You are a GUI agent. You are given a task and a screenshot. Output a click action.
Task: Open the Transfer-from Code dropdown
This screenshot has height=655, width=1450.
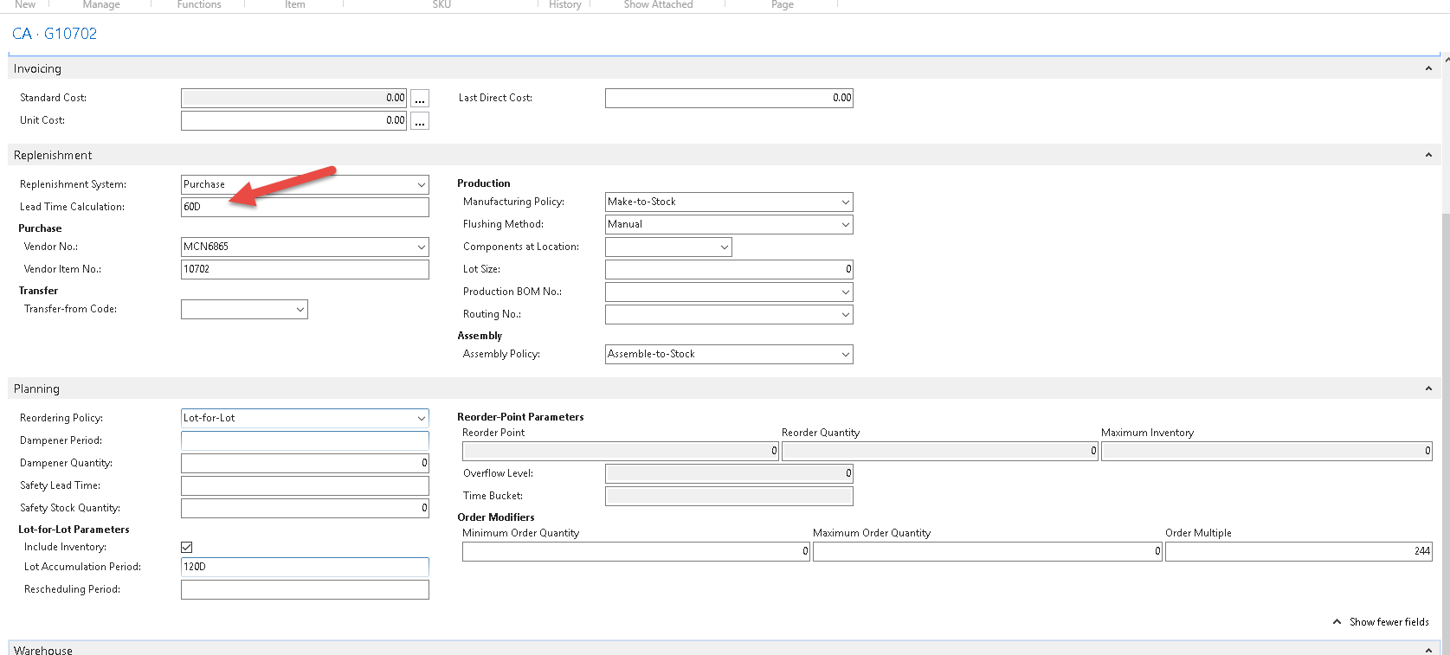coord(300,310)
